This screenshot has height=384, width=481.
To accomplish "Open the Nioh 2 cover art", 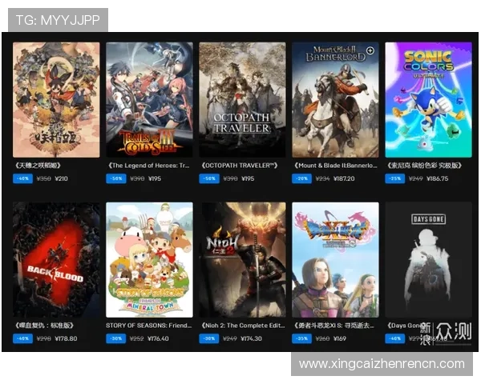I will (242, 260).
